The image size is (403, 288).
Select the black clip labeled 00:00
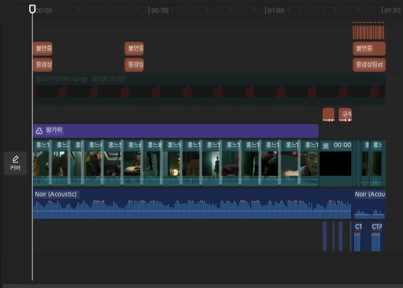point(335,163)
